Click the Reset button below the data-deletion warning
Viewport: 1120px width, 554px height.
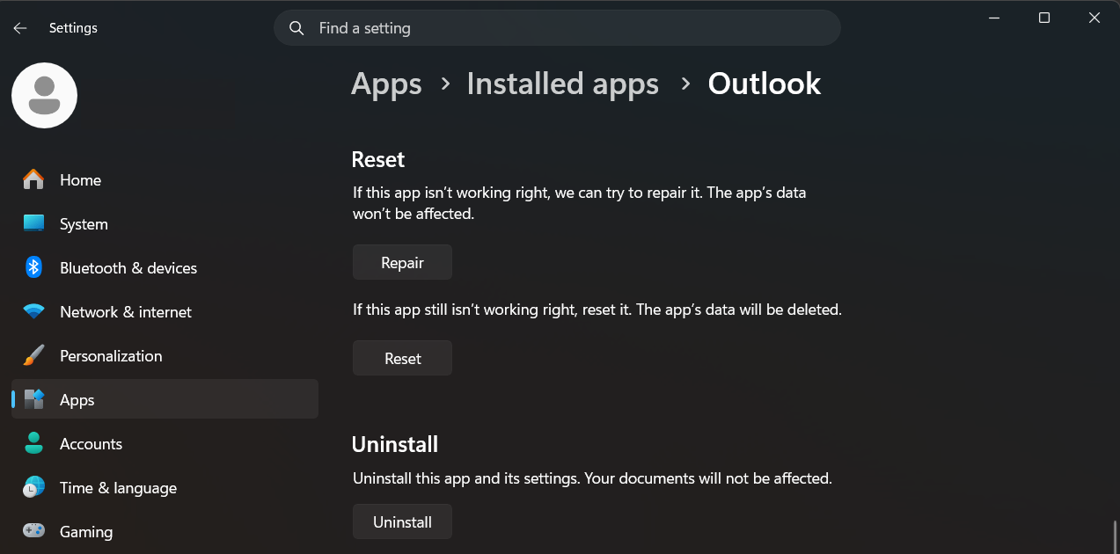[402, 358]
